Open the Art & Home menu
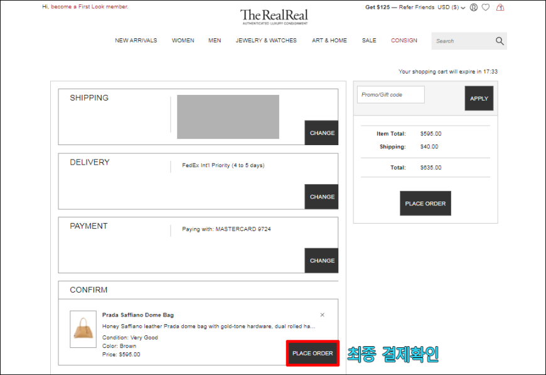The height and width of the screenshot is (375, 546). click(329, 40)
